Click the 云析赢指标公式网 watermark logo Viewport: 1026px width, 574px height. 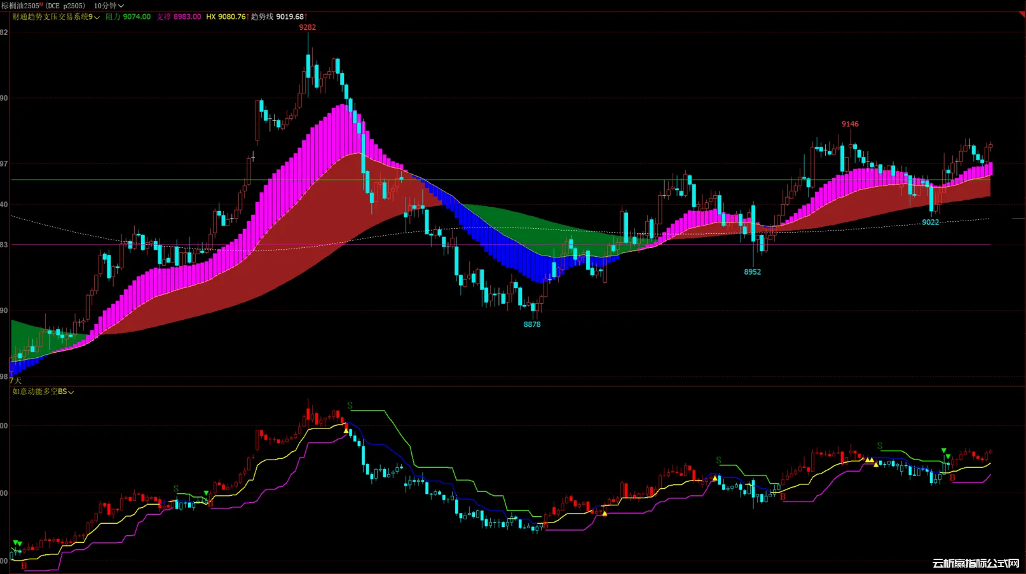(975, 563)
